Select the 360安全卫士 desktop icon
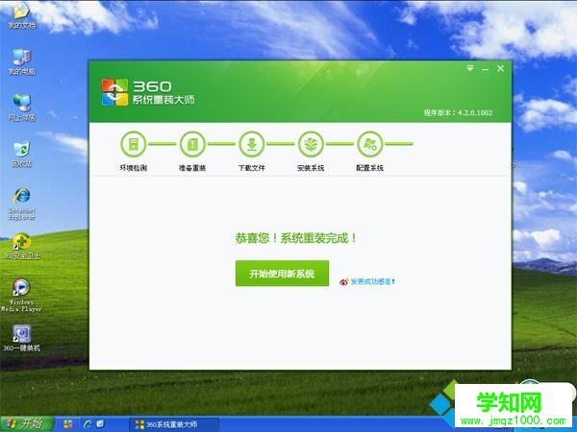The width and height of the screenshot is (577, 432). [21, 246]
